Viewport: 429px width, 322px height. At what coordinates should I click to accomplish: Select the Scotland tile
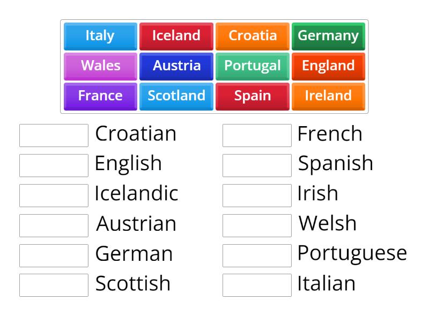point(176,96)
